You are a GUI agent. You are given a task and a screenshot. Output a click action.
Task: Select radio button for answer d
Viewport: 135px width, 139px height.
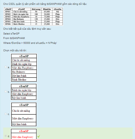click(x=6, y=136)
